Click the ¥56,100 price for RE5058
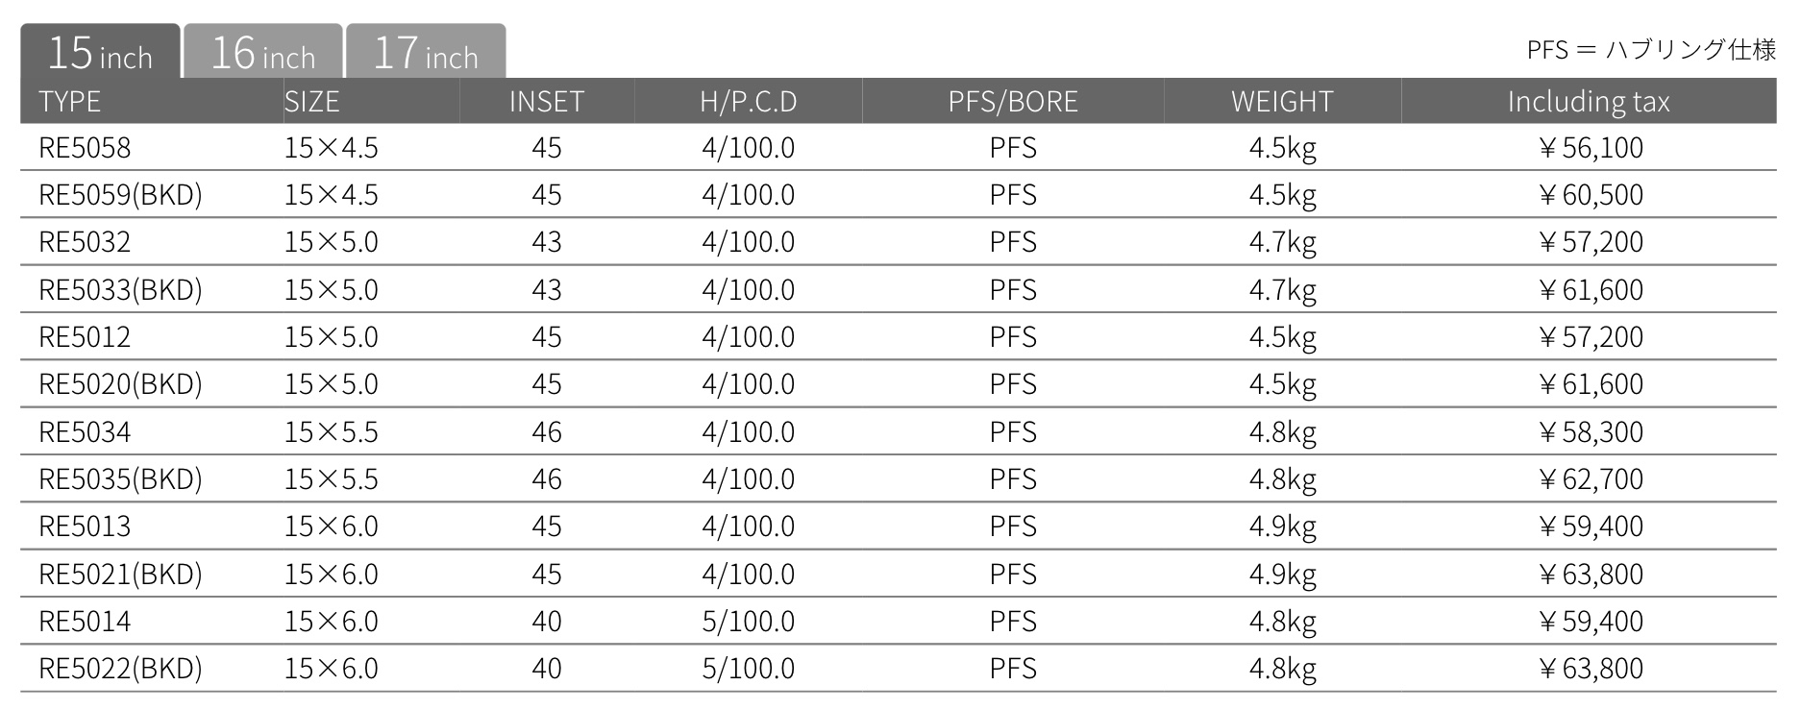 click(x=1591, y=148)
